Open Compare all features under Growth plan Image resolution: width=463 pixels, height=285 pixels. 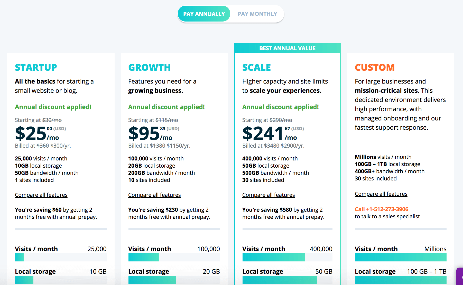(154, 195)
